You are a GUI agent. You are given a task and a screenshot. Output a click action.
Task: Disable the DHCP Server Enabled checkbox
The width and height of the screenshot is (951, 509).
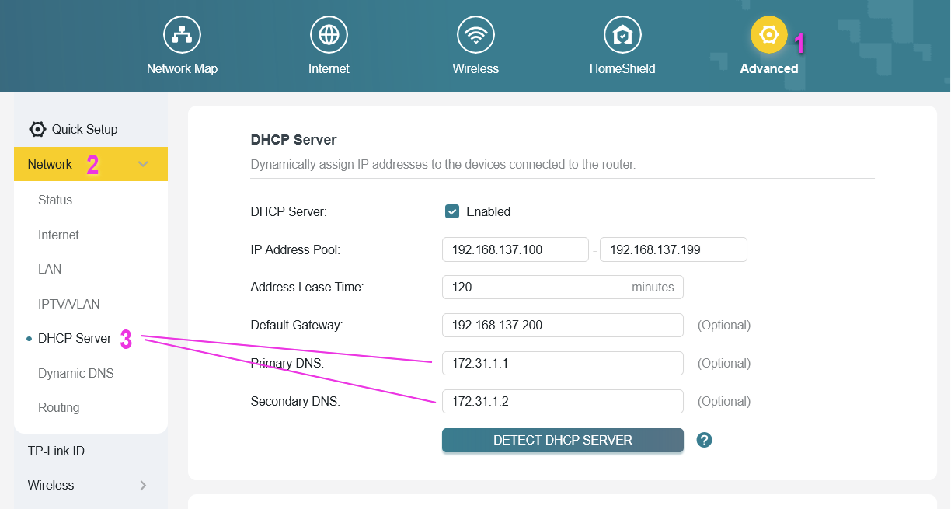point(452,211)
